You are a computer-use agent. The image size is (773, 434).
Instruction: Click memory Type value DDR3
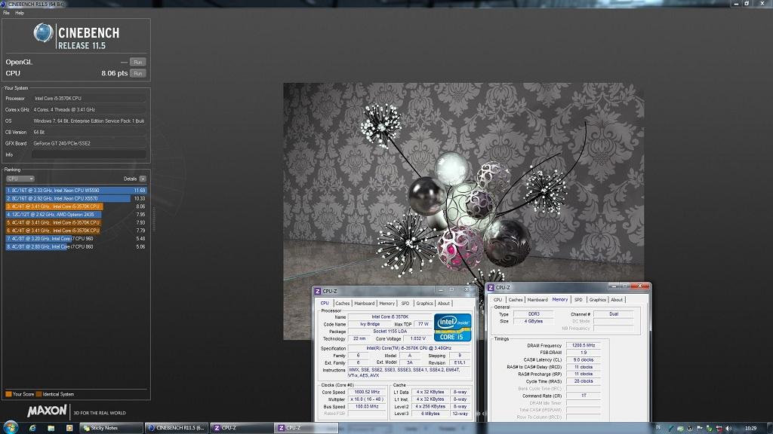click(534, 314)
